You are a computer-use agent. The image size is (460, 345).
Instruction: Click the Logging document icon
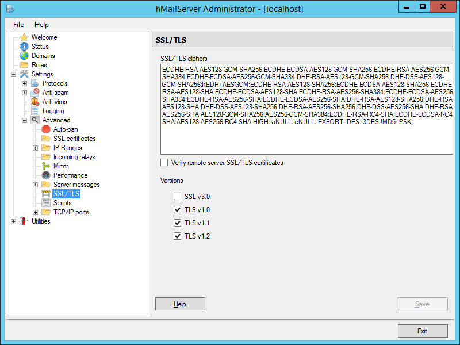click(x=35, y=111)
